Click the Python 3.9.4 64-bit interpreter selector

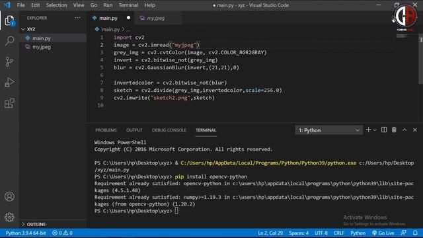pos(26,233)
